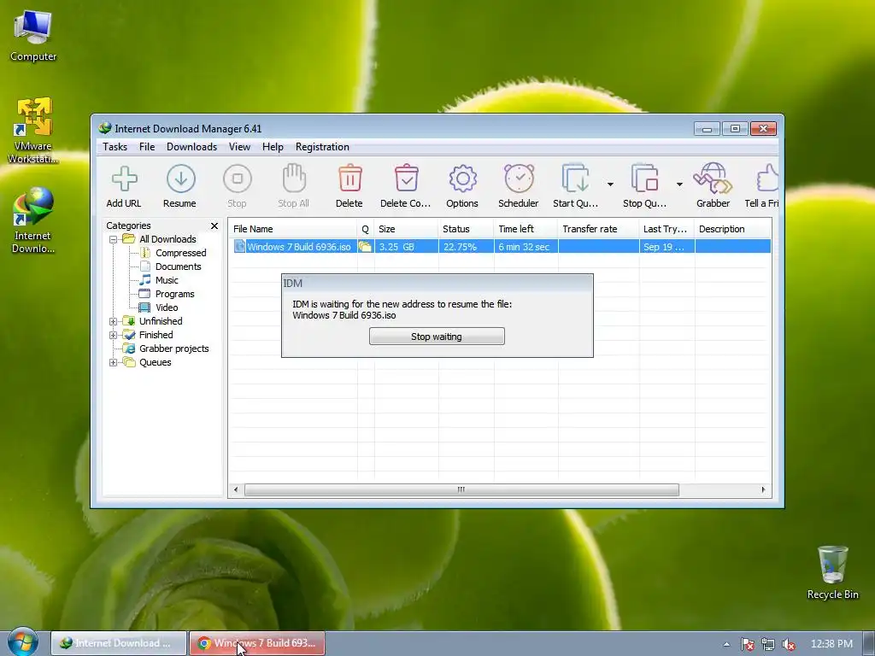Click the queue folder icon in download row
This screenshot has width=875, height=656.
365,247
